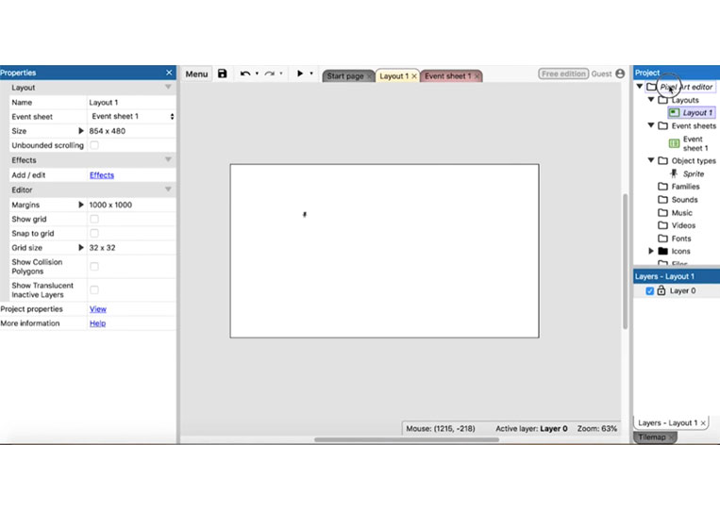This screenshot has width=720, height=510.
Task: Switch to the Start page tab
Action: 345,76
